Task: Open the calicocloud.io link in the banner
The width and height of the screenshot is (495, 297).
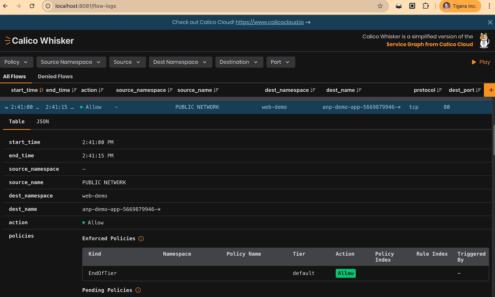Action: pyautogui.click(x=269, y=22)
